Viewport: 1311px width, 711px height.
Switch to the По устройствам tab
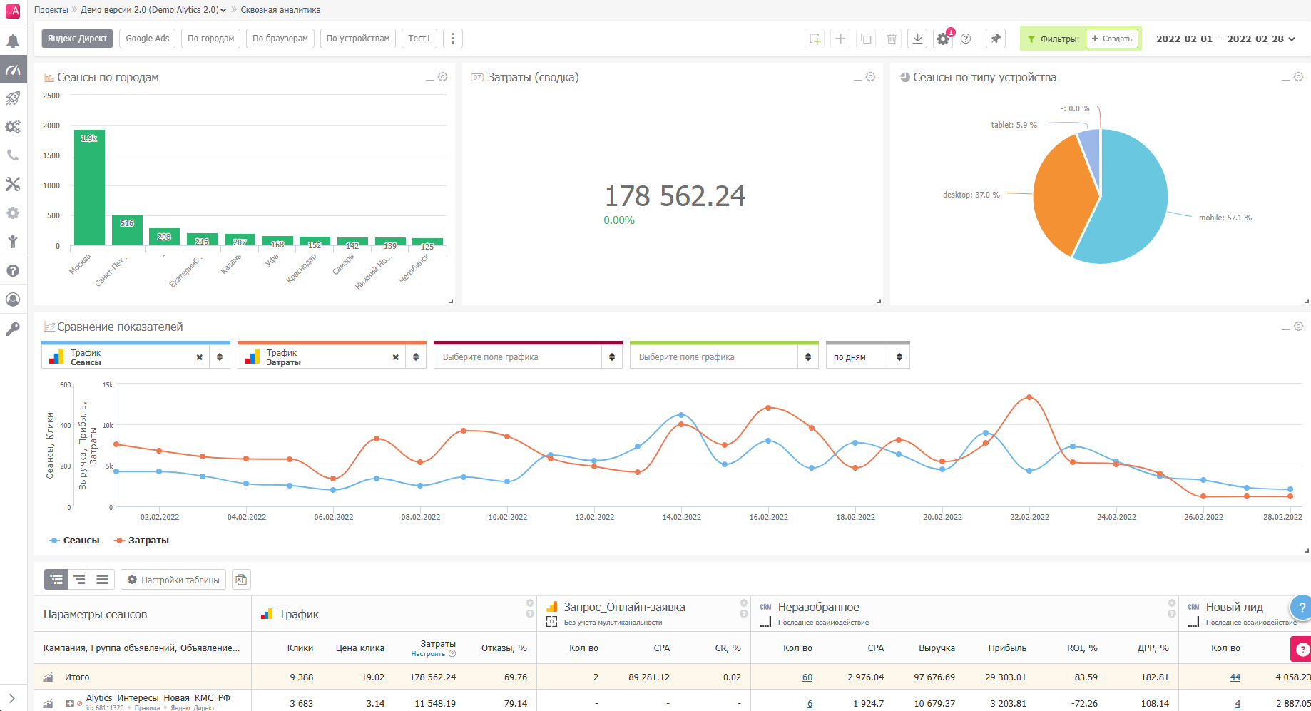[357, 39]
